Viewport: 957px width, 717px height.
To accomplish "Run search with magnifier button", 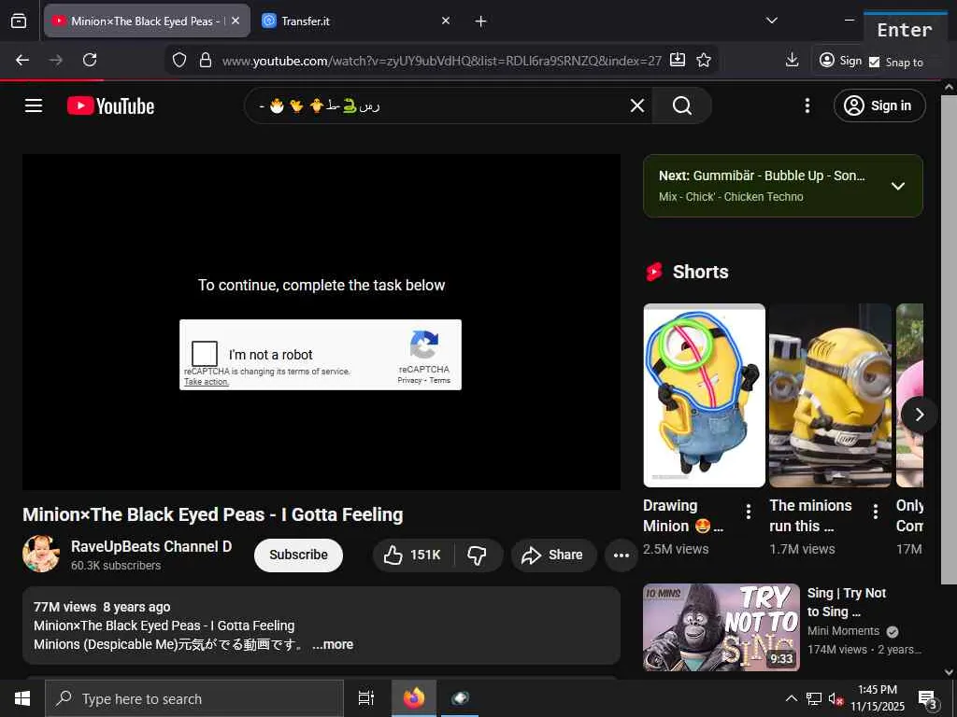I will [681, 105].
